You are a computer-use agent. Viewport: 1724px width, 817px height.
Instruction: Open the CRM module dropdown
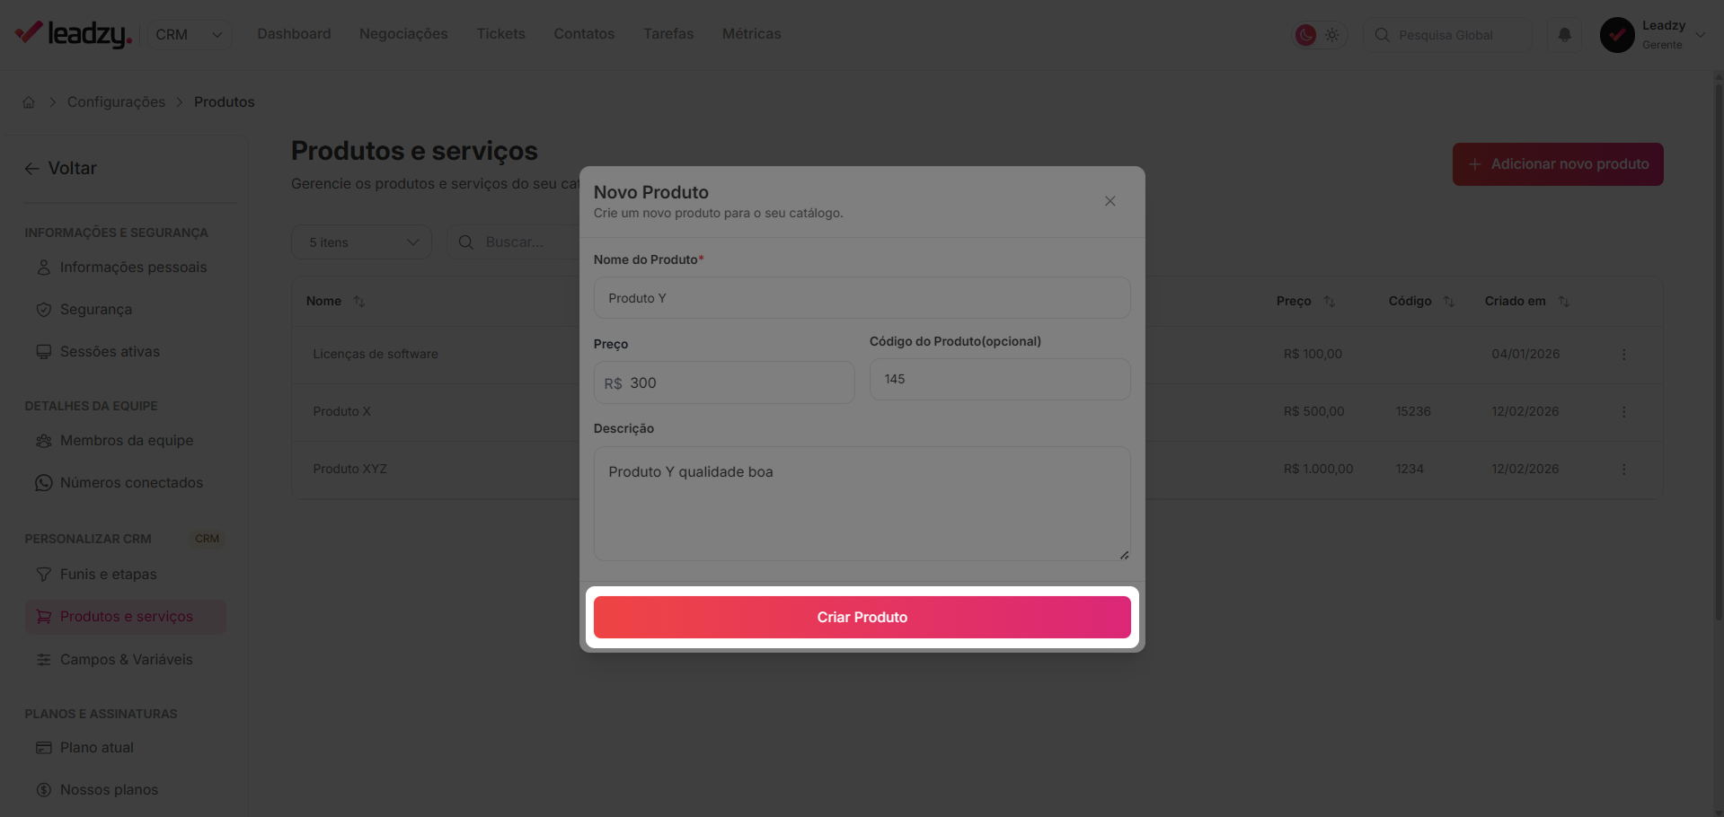[x=189, y=34]
